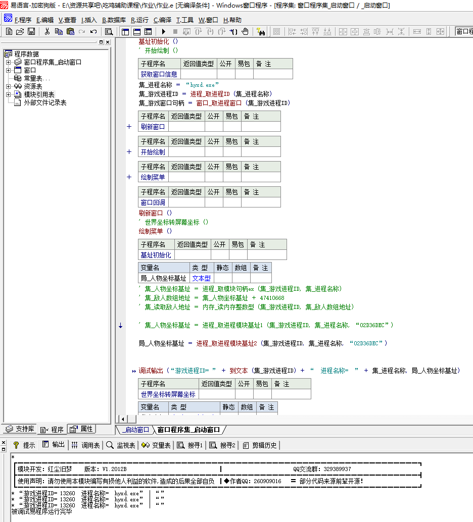This screenshot has height=522, width=473.
Task: Expand the 资源表 tree node
Action: [8, 86]
